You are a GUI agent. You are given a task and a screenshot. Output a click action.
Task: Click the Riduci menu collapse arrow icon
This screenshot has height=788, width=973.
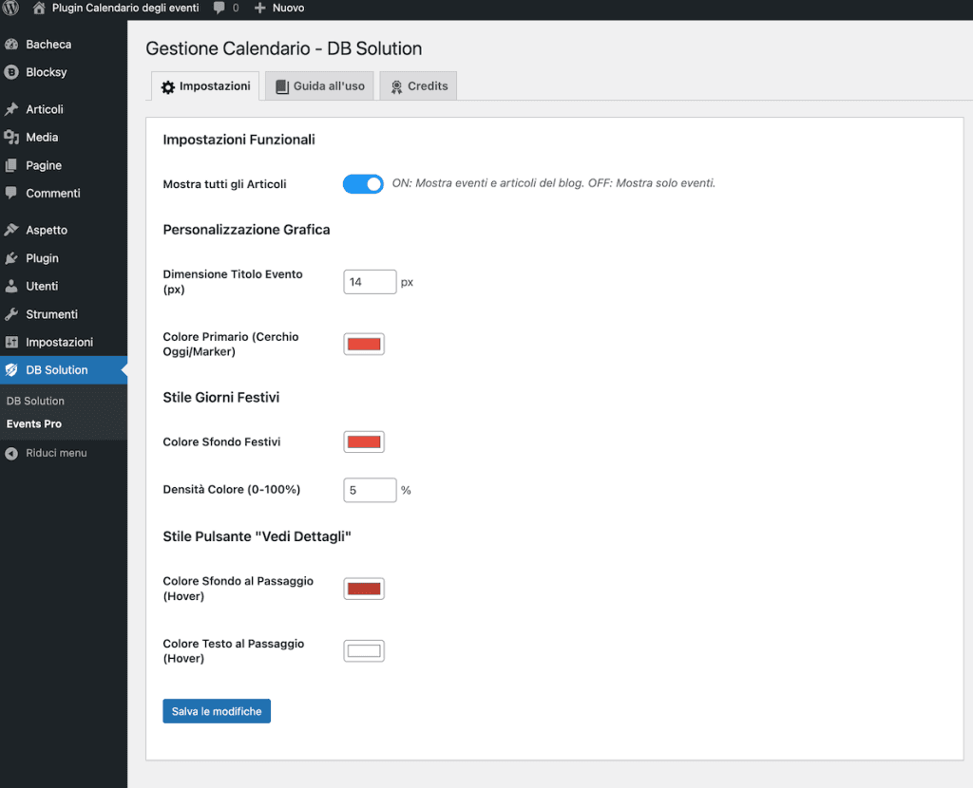click(x=11, y=453)
